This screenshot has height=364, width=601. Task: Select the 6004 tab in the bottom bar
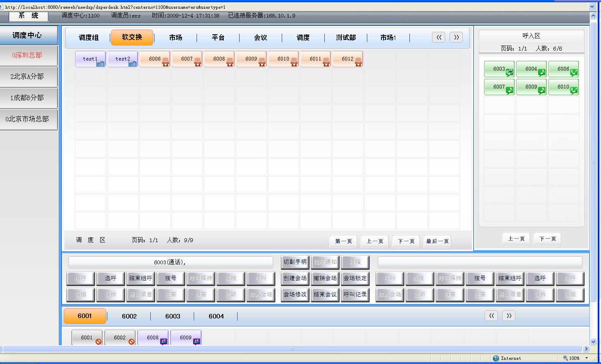(216, 316)
